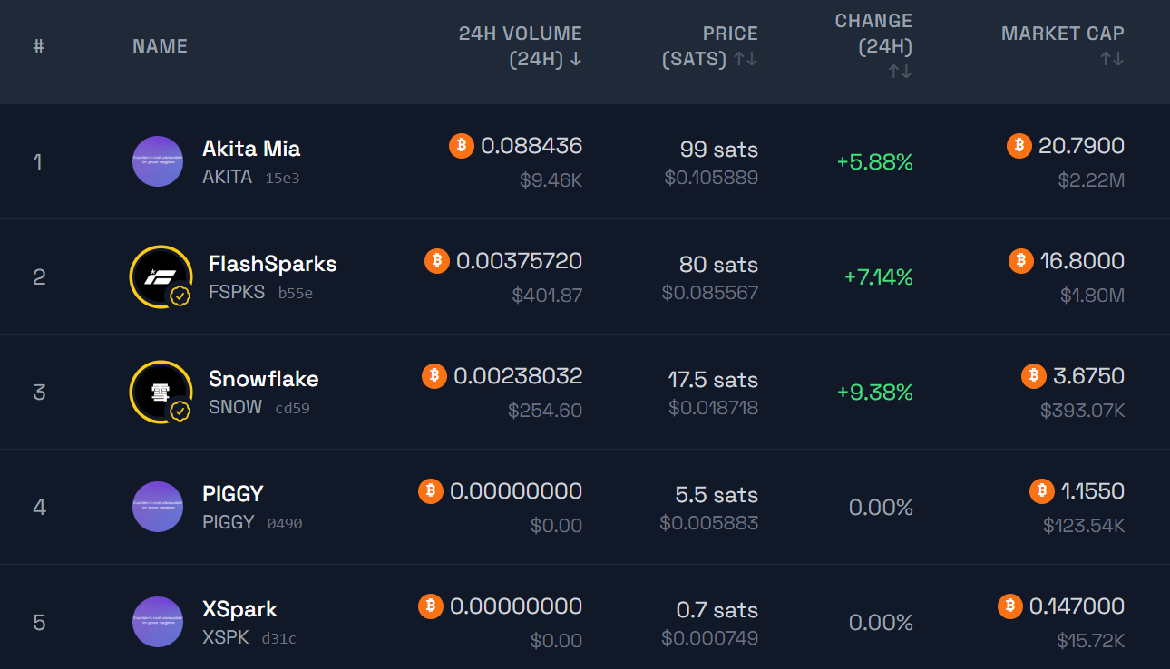Click the XSpark token avatar
Image resolution: width=1170 pixels, height=669 pixels.
click(x=158, y=622)
